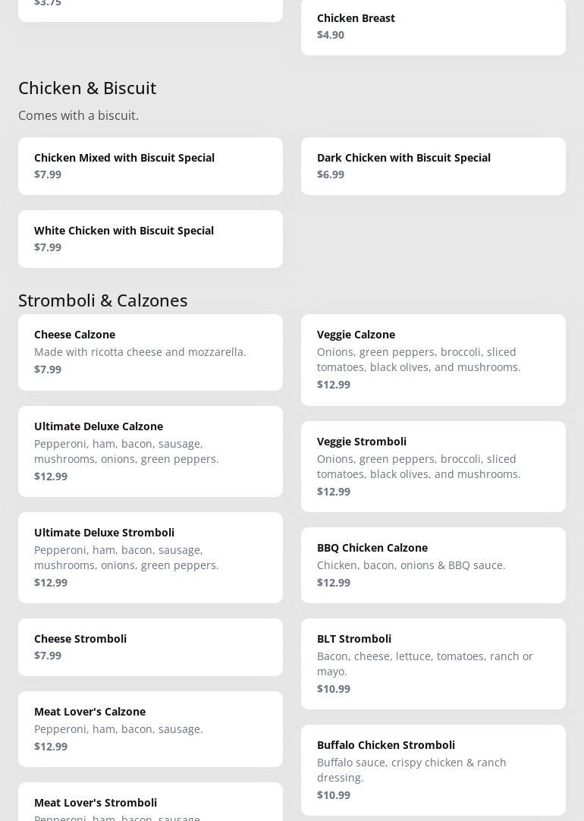This screenshot has height=821, width=584.
Task: Add White Chicken with Biscuit Special
Action: 150,238
